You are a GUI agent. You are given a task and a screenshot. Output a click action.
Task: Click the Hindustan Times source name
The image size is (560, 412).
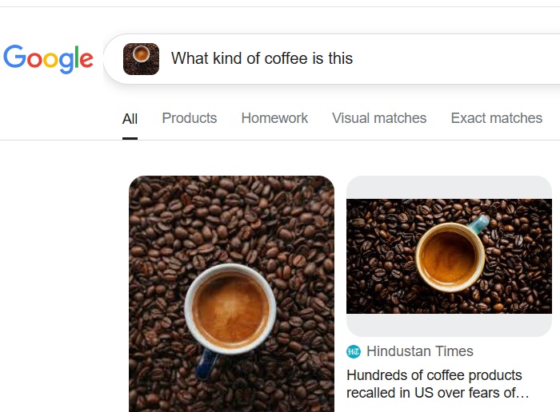click(420, 351)
